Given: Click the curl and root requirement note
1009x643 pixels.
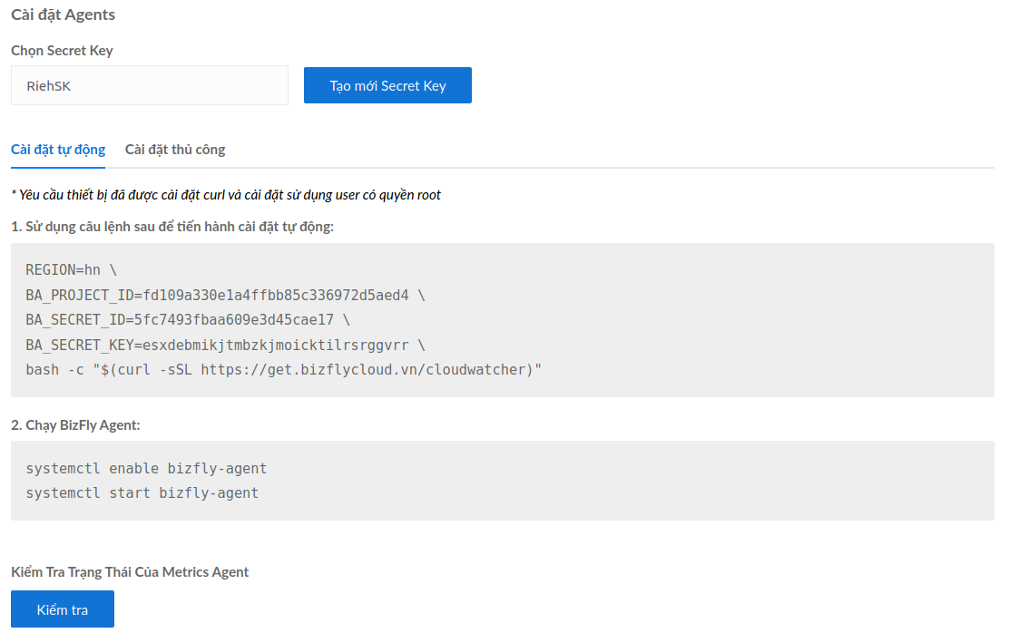Looking at the screenshot, I should point(226,195).
